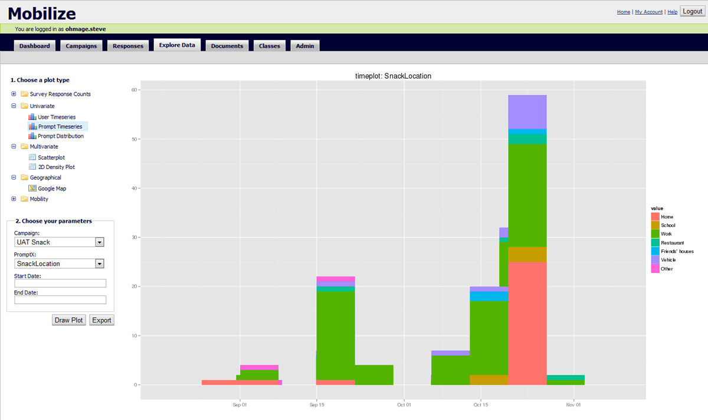Switch to the Responses tab

coord(128,46)
